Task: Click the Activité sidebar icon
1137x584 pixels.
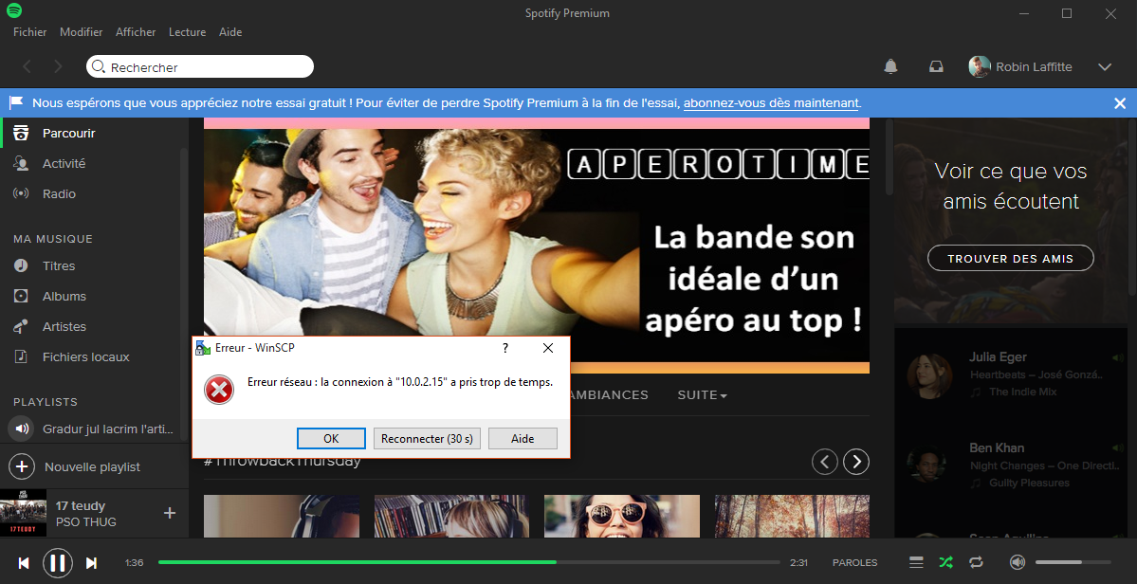Action: click(21, 164)
